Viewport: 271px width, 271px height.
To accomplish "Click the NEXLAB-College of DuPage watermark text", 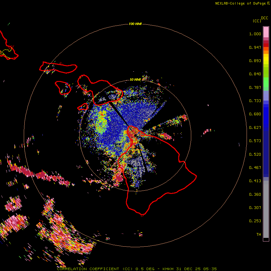I will pyautogui.click(x=242, y=3).
